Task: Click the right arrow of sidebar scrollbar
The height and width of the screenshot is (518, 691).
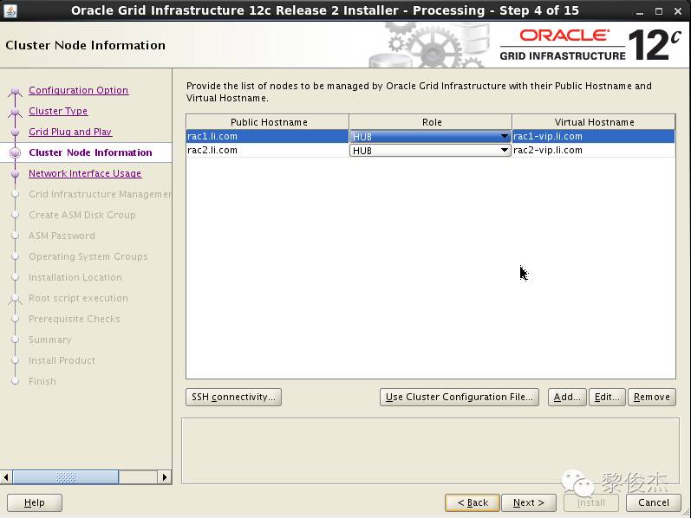Action: tap(165, 476)
